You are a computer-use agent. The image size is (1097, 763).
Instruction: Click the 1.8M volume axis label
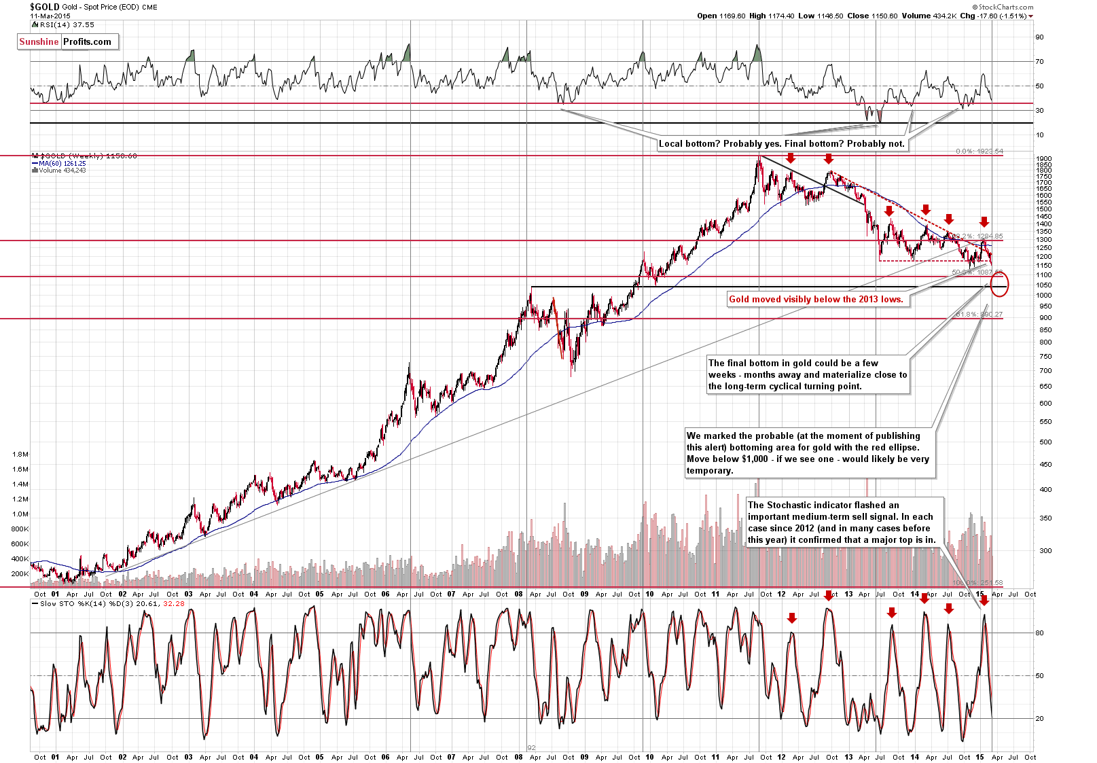20,454
